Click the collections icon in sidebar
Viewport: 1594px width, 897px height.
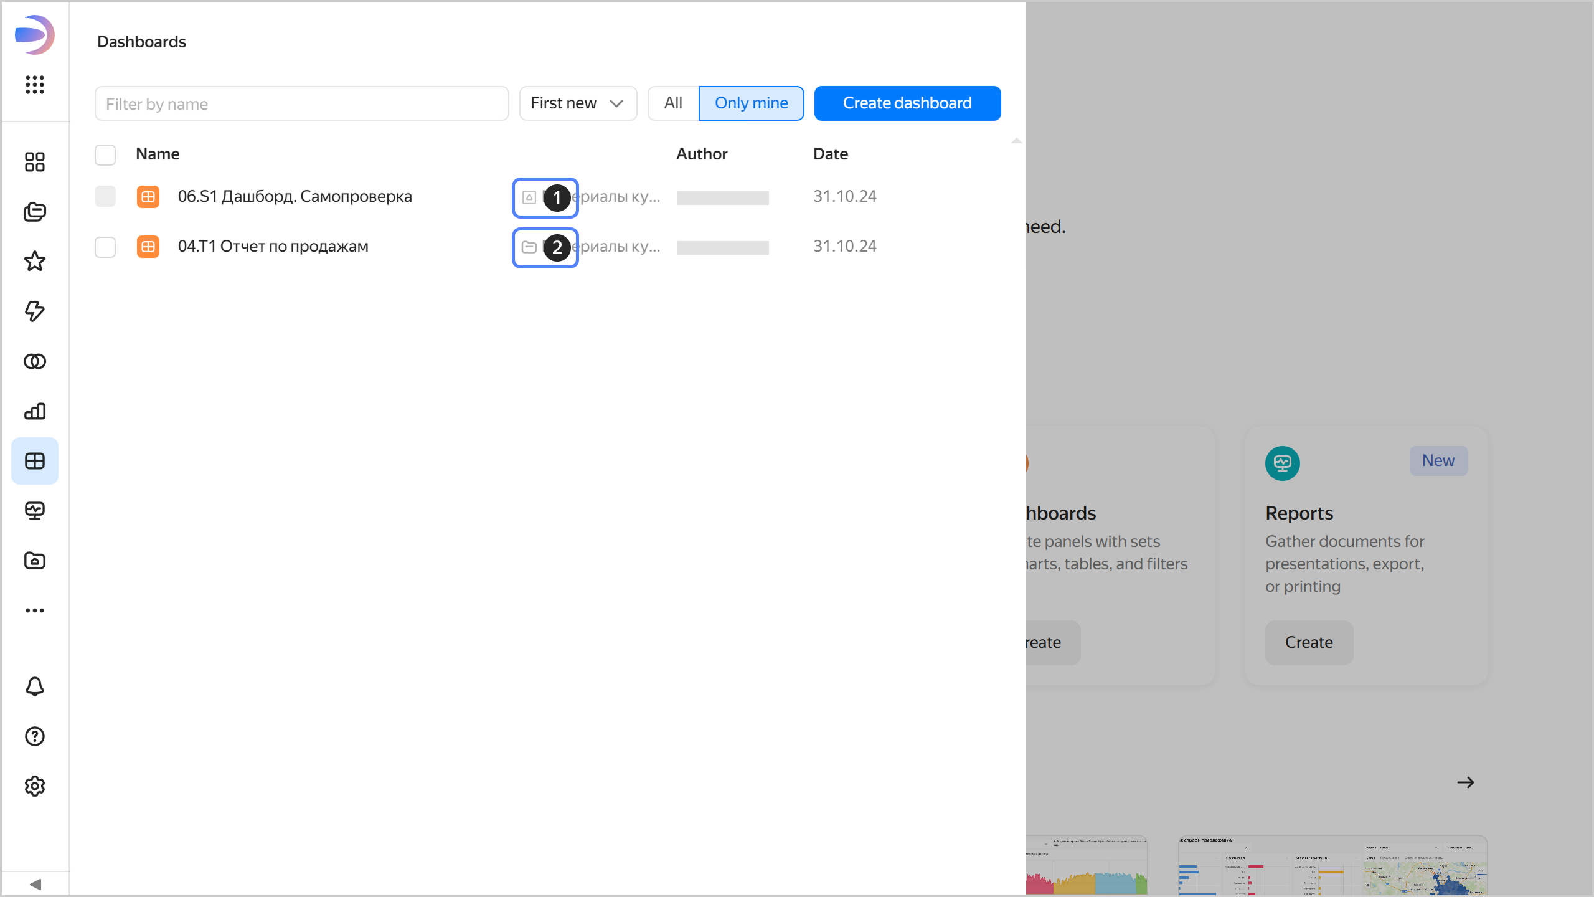click(x=35, y=212)
